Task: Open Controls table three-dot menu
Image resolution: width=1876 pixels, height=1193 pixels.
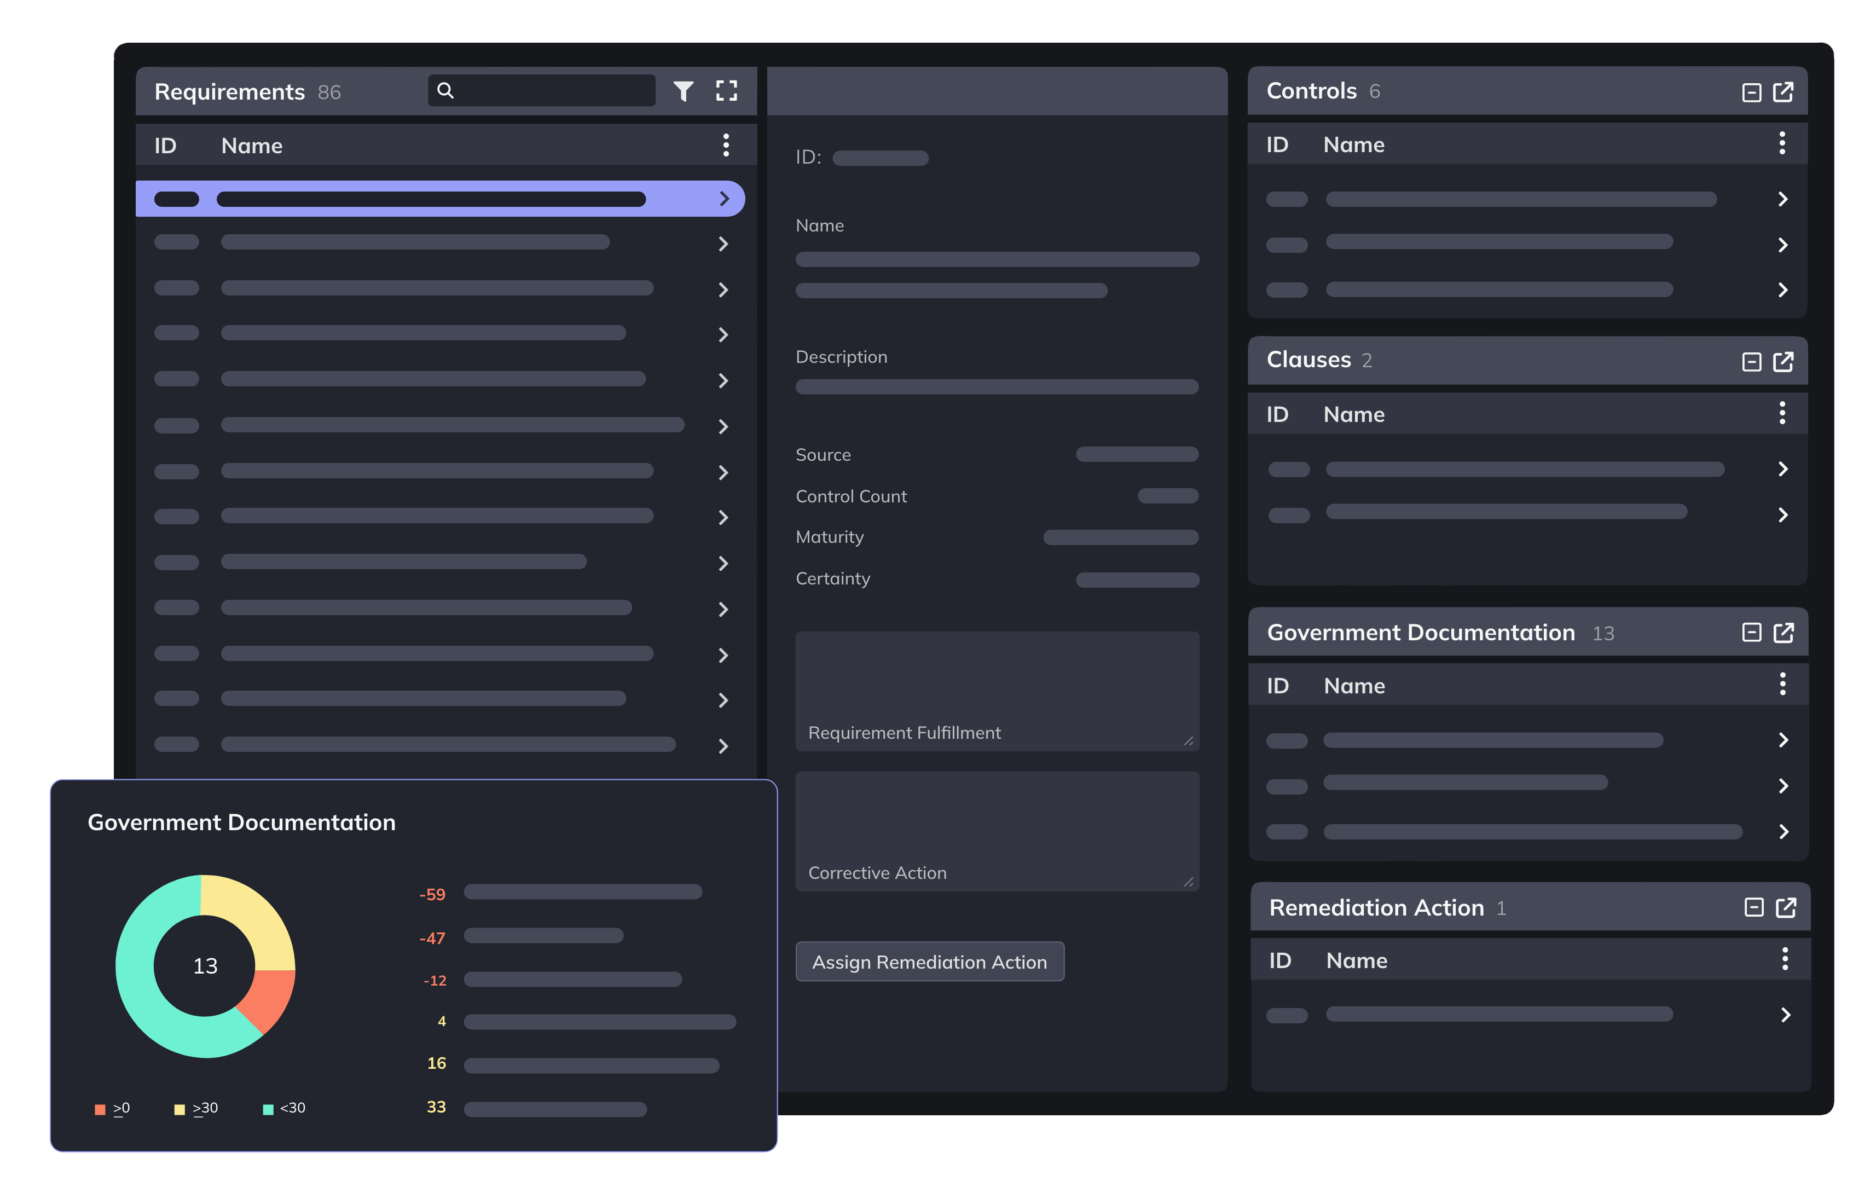Action: click(x=1782, y=143)
